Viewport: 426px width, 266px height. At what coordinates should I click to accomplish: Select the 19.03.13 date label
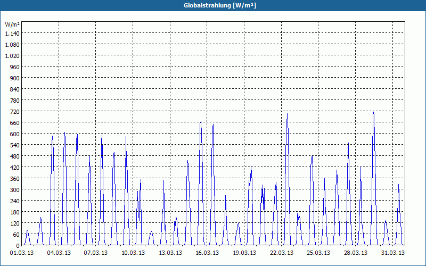tap(244, 253)
